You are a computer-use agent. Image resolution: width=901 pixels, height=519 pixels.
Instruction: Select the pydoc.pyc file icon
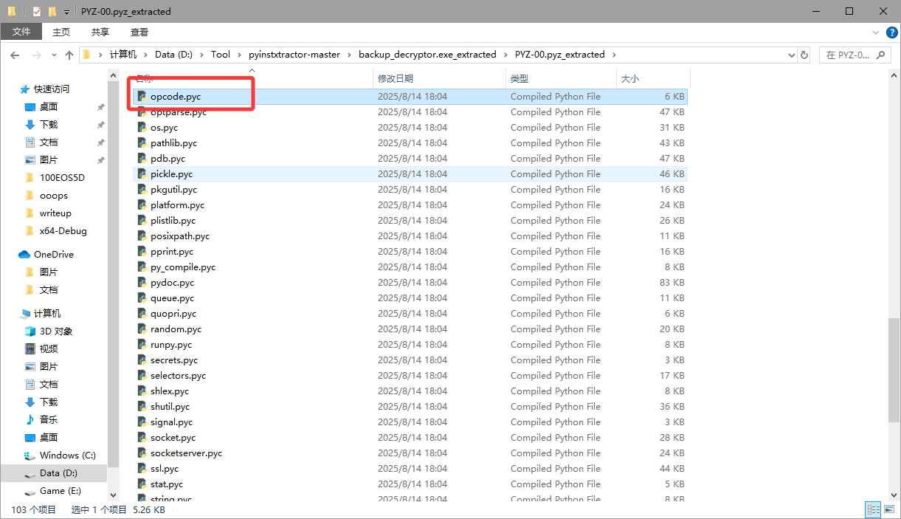(142, 283)
